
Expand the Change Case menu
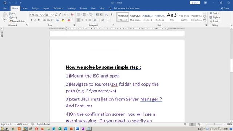[66, 15]
